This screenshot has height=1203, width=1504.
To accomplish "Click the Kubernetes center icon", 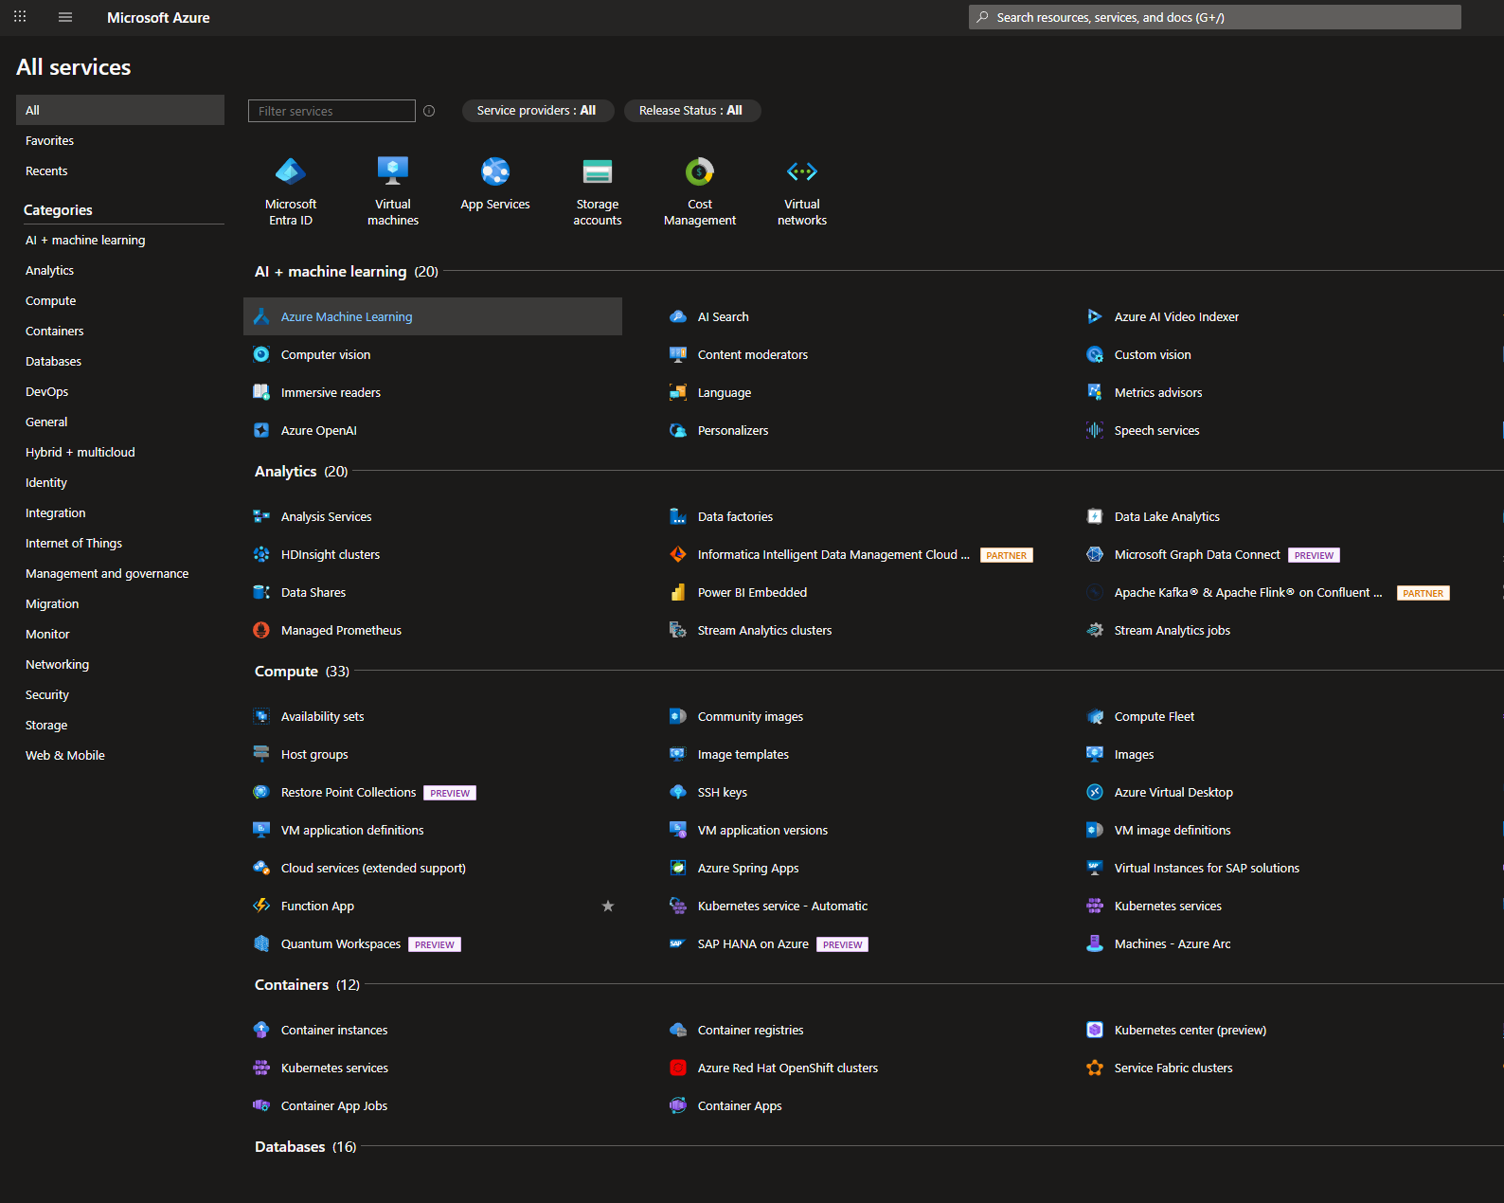I will pos(1095,1030).
